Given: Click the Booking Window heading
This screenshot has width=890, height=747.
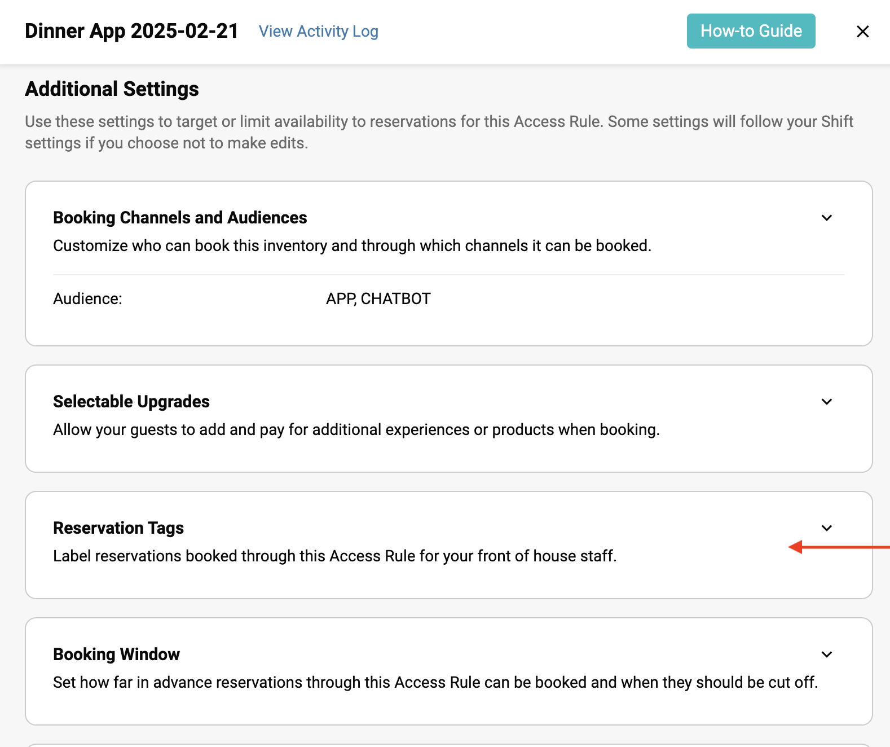Looking at the screenshot, I should 116,654.
